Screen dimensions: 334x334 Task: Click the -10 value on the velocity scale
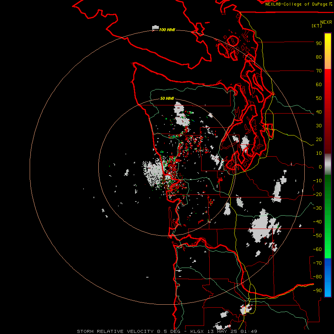(317, 181)
